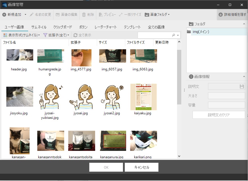
Task: Select the jyosei-yubisasi.jpg thumbnail
Action: point(51,97)
